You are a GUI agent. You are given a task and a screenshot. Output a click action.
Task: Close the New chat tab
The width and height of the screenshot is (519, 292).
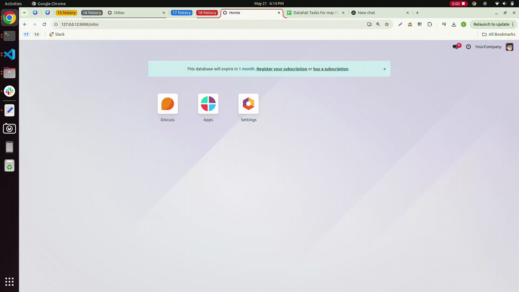(x=408, y=13)
